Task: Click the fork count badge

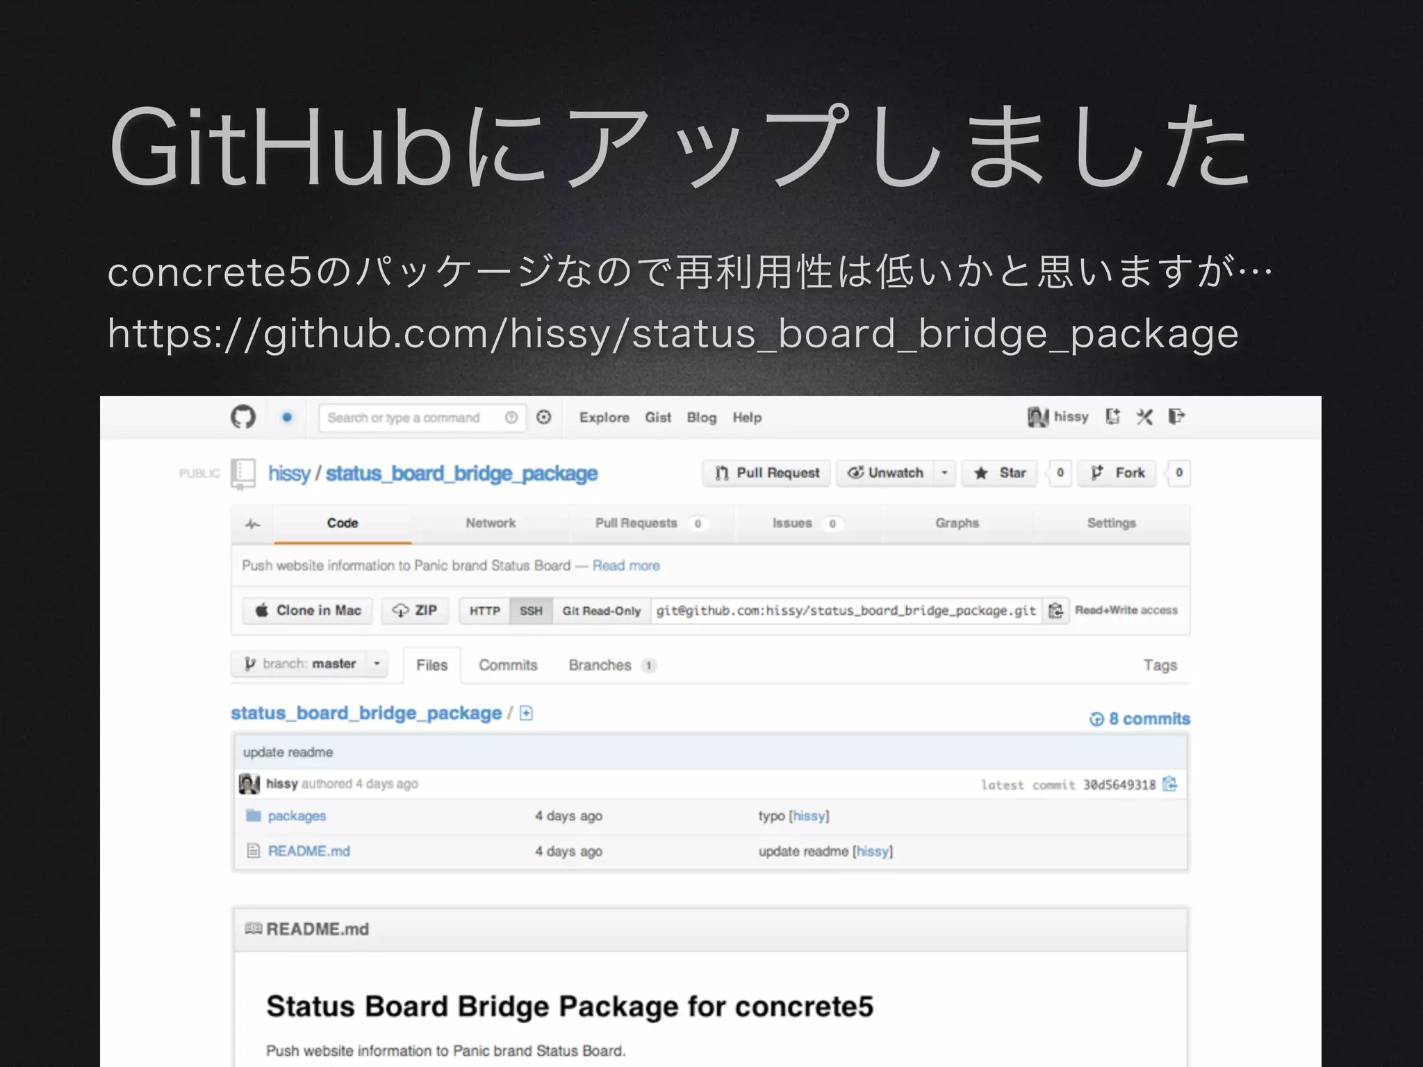Action: [1179, 473]
